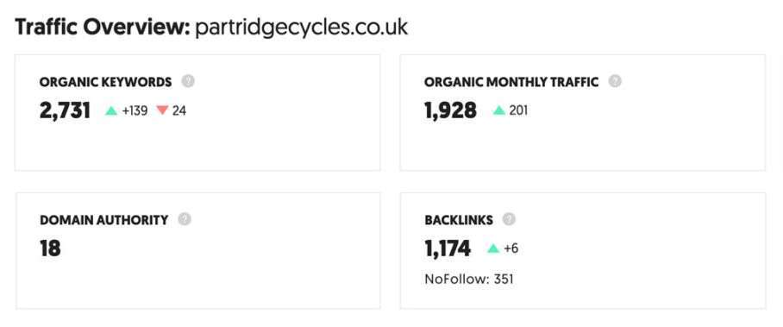Open the Organic Monthly Traffic help icon
Screen dimensions: 783x327
[x=615, y=81]
